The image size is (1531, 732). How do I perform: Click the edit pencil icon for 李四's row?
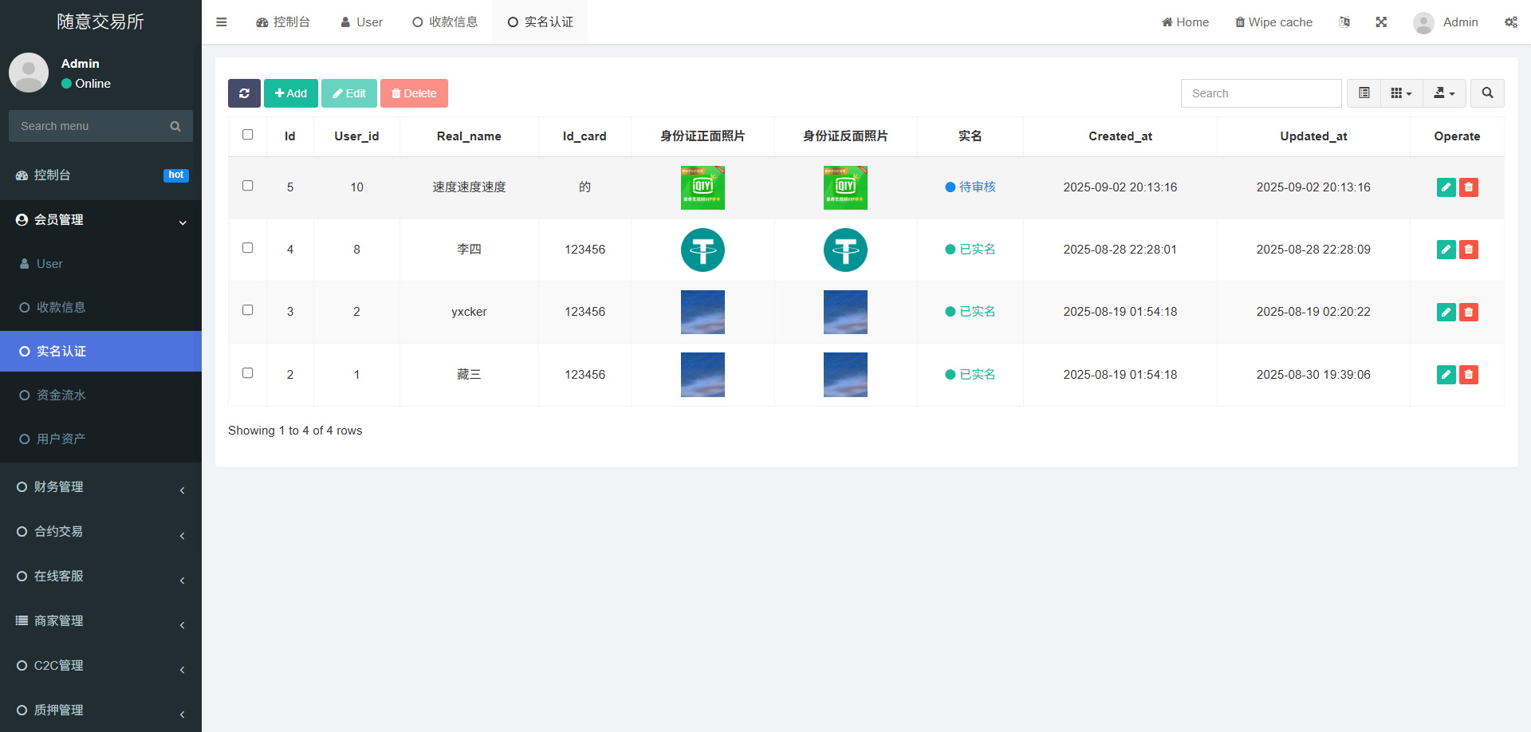point(1446,250)
